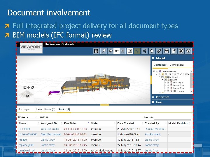Switch to helicopter fly navigation mode
Viewport: 210px width, 157px height.
tap(117, 51)
